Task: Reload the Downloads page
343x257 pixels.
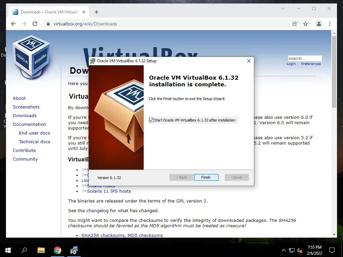Action: (x=35, y=24)
